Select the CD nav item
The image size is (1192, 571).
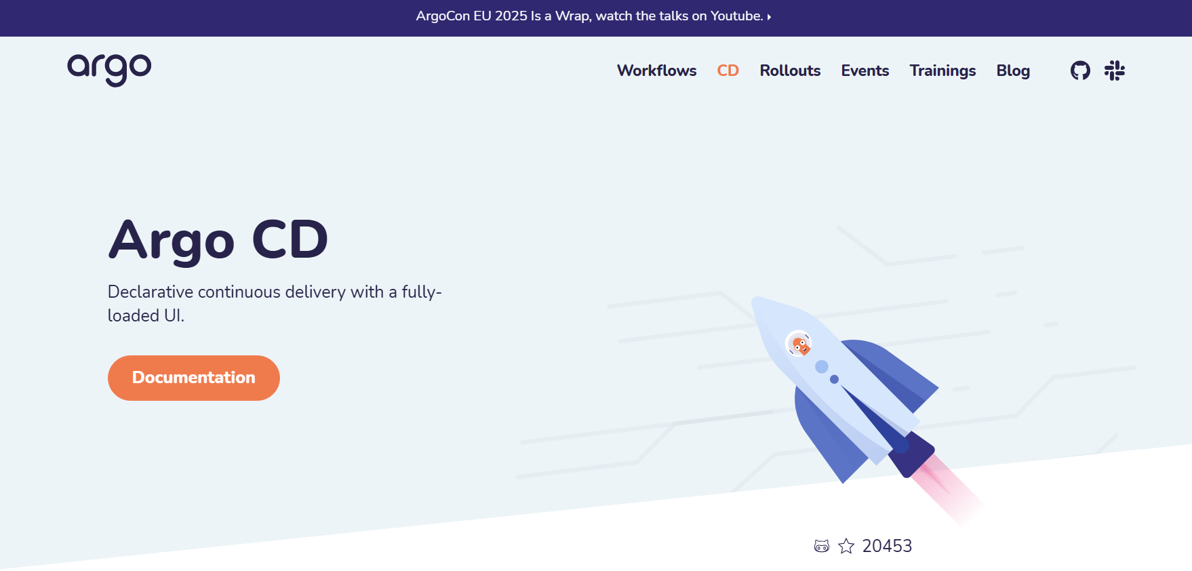(x=728, y=71)
